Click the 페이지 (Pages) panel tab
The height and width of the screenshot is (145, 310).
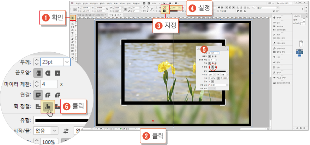pos(297,16)
